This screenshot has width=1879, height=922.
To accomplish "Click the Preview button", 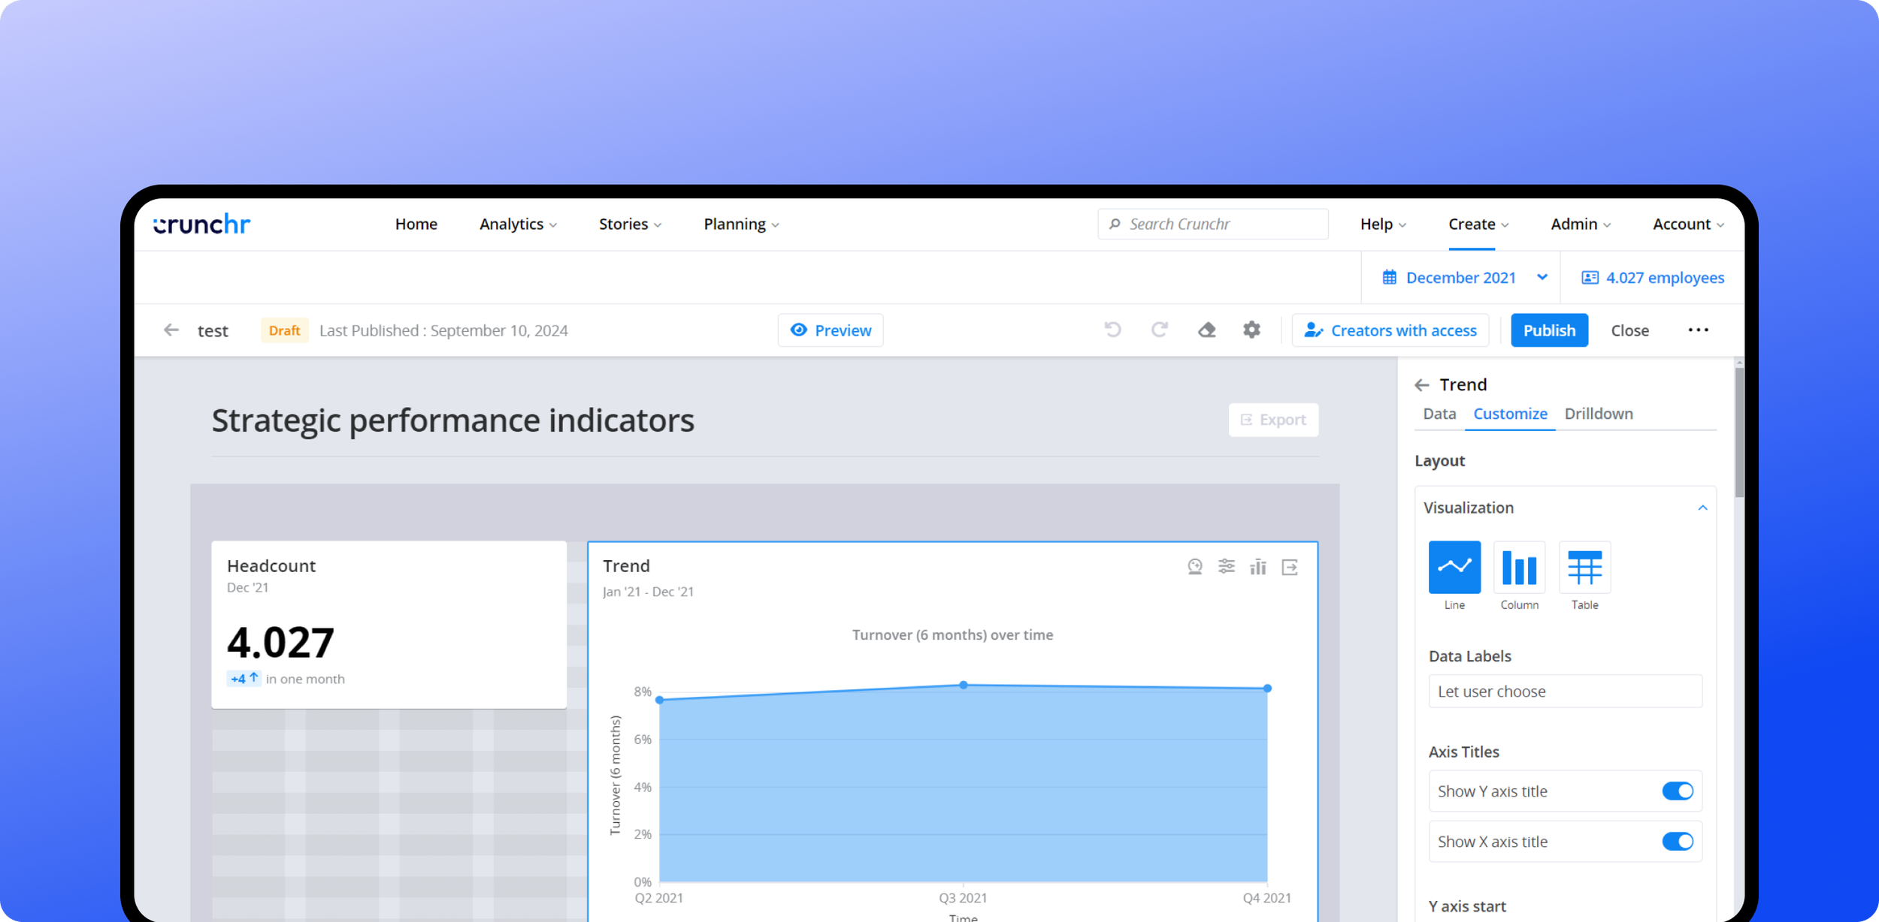I will 831,330.
